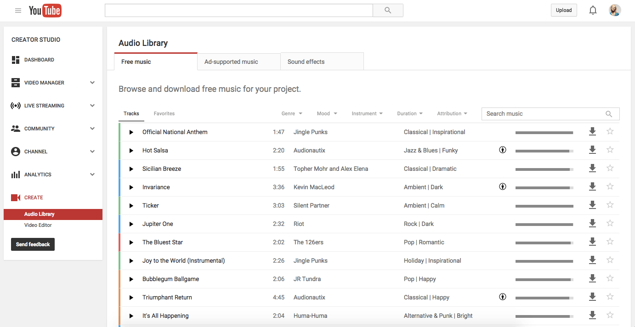Click the Send feedback button
The height and width of the screenshot is (327, 635).
(x=33, y=244)
